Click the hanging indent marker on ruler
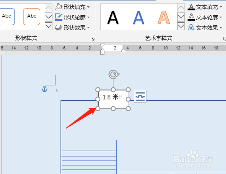 pyautogui.click(x=102, y=50)
